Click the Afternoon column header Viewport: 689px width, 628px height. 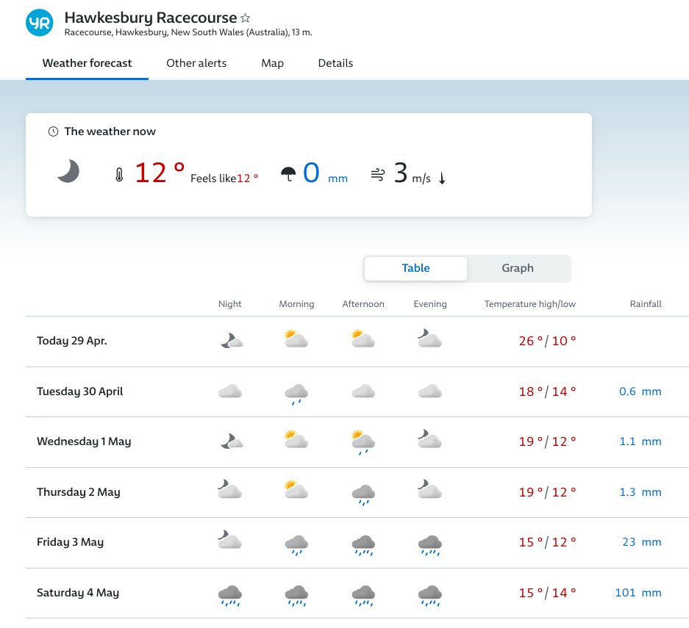(x=363, y=304)
